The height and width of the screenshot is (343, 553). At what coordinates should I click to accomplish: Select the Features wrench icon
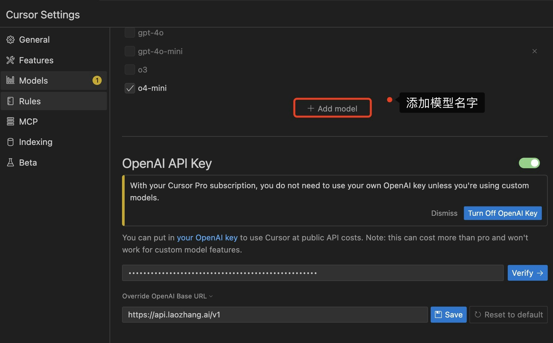[x=11, y=60]
